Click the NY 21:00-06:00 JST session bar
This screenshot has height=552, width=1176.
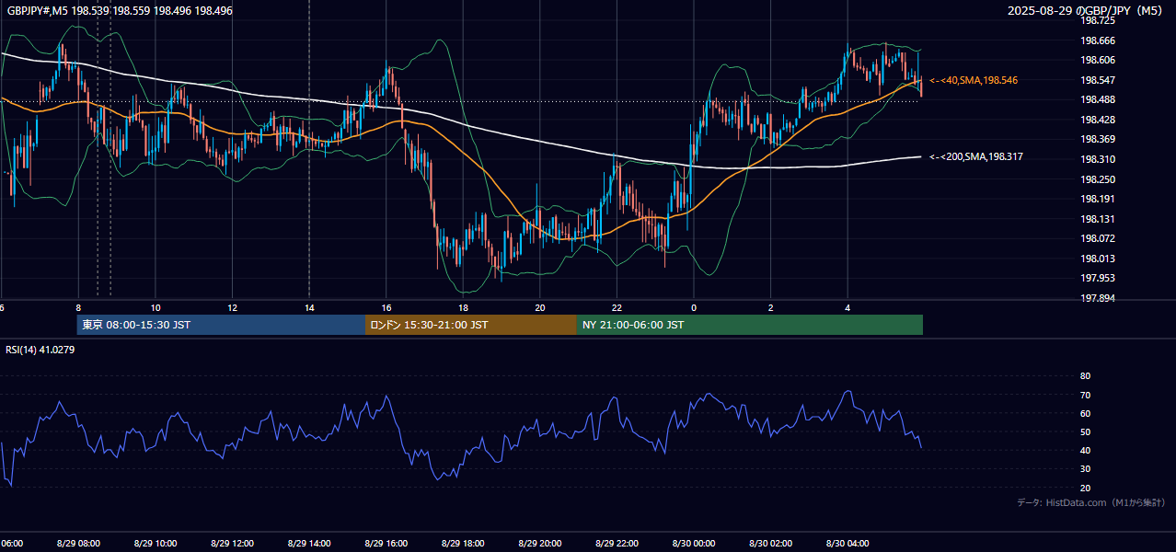(x=750, y=325)
